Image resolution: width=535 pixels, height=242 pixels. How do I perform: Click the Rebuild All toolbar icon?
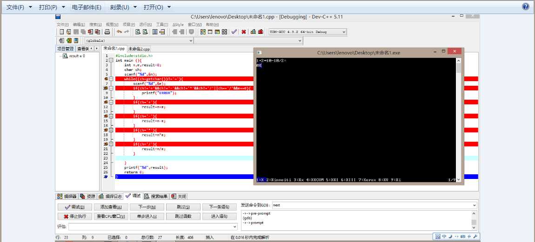pyautogui.click(x=225, y=32)
